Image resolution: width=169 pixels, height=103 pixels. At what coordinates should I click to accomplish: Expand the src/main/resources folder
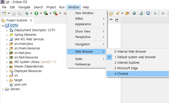(x=7, y=49)
